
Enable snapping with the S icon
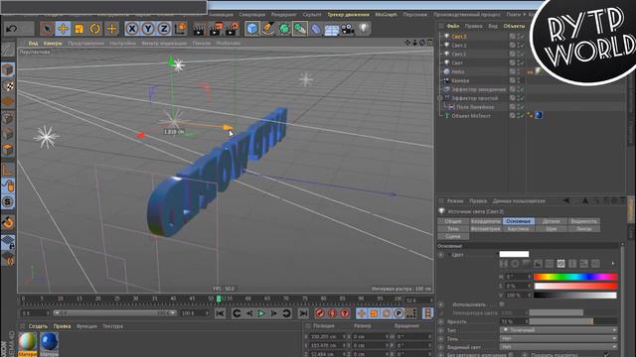click(x=8, y=202)
